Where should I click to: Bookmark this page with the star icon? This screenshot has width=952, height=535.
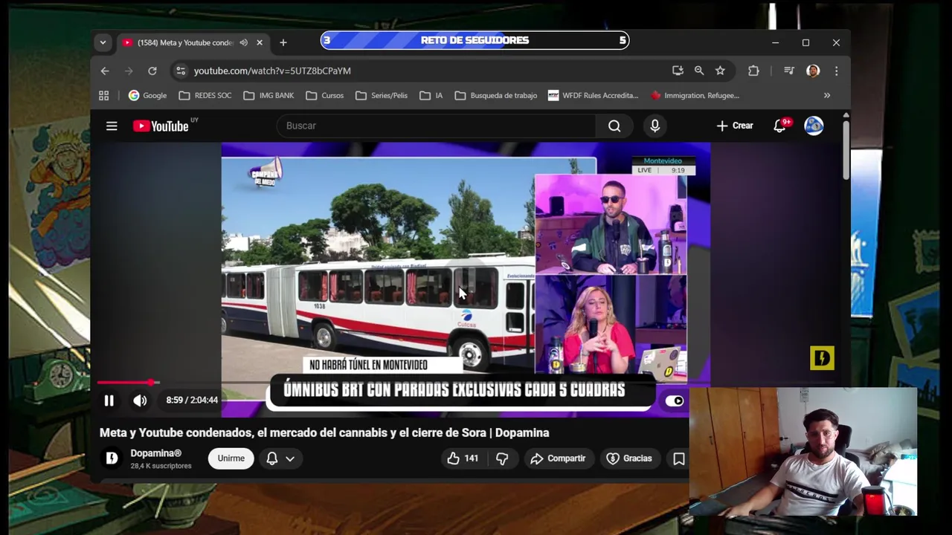tap(720, 71)
